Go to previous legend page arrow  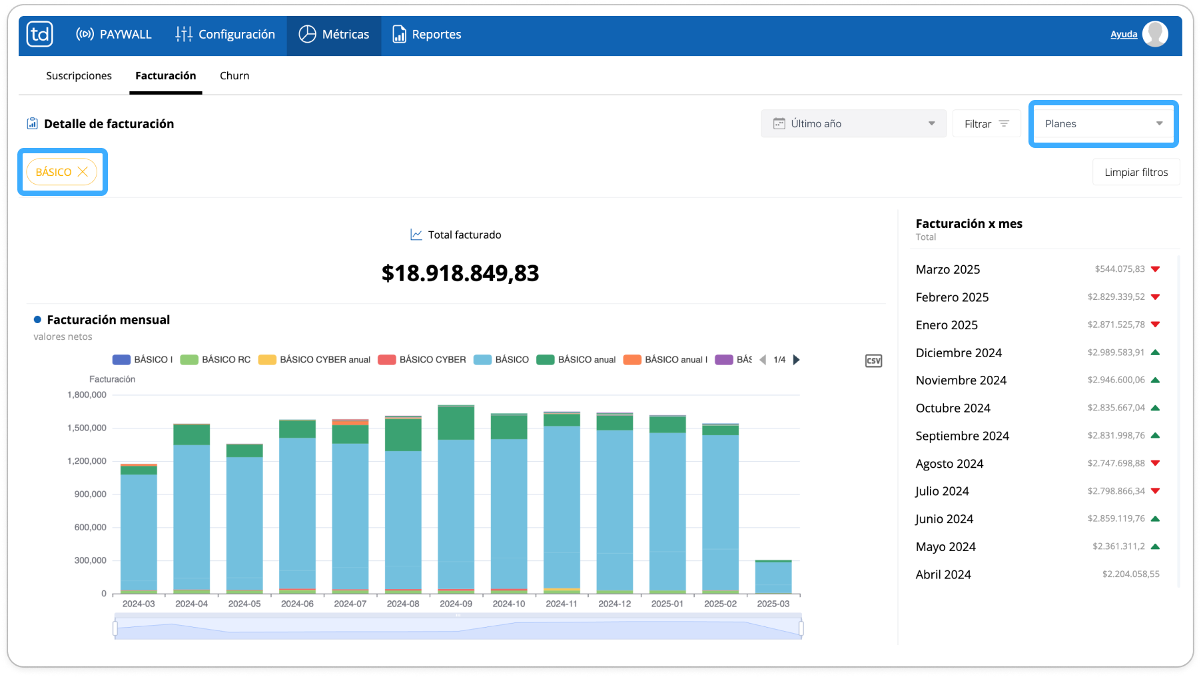point(763,360)
